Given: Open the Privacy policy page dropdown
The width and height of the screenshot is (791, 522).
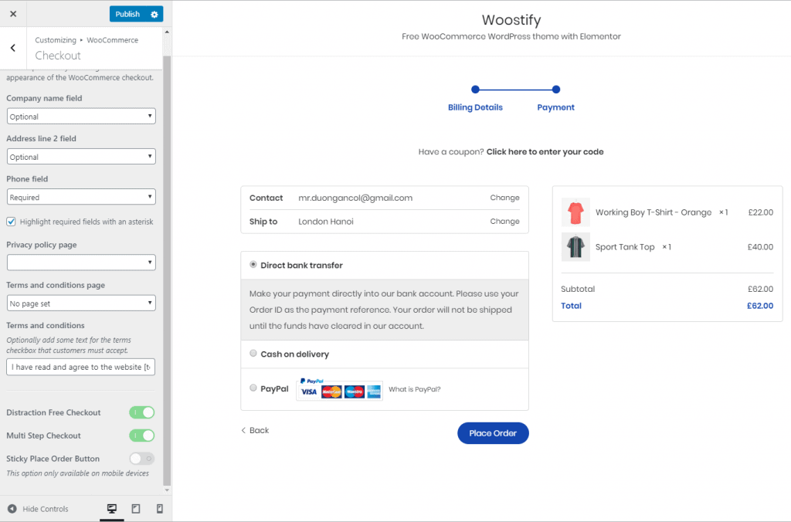Looking at the screenshot, I should point(81,263).
